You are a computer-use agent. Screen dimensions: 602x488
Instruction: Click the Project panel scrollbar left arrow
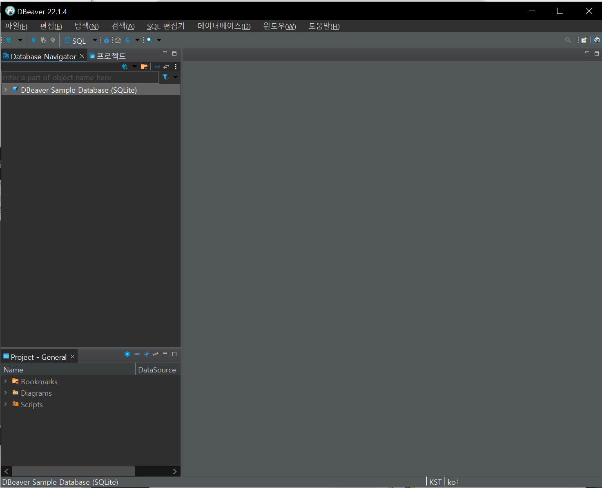click(7, 471)
